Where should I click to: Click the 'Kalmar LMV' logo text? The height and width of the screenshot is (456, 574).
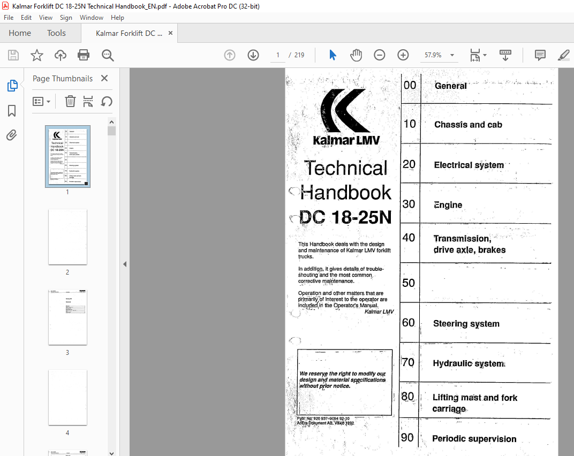click(x=346, y=140)
